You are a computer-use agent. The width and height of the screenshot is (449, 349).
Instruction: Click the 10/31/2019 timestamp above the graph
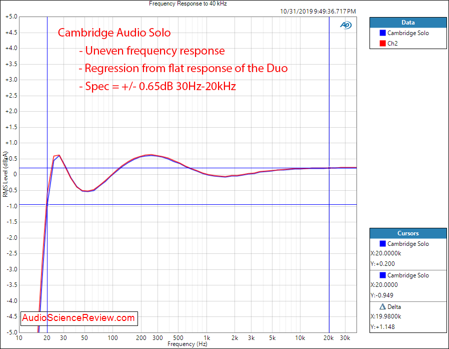tap(318, 12)
